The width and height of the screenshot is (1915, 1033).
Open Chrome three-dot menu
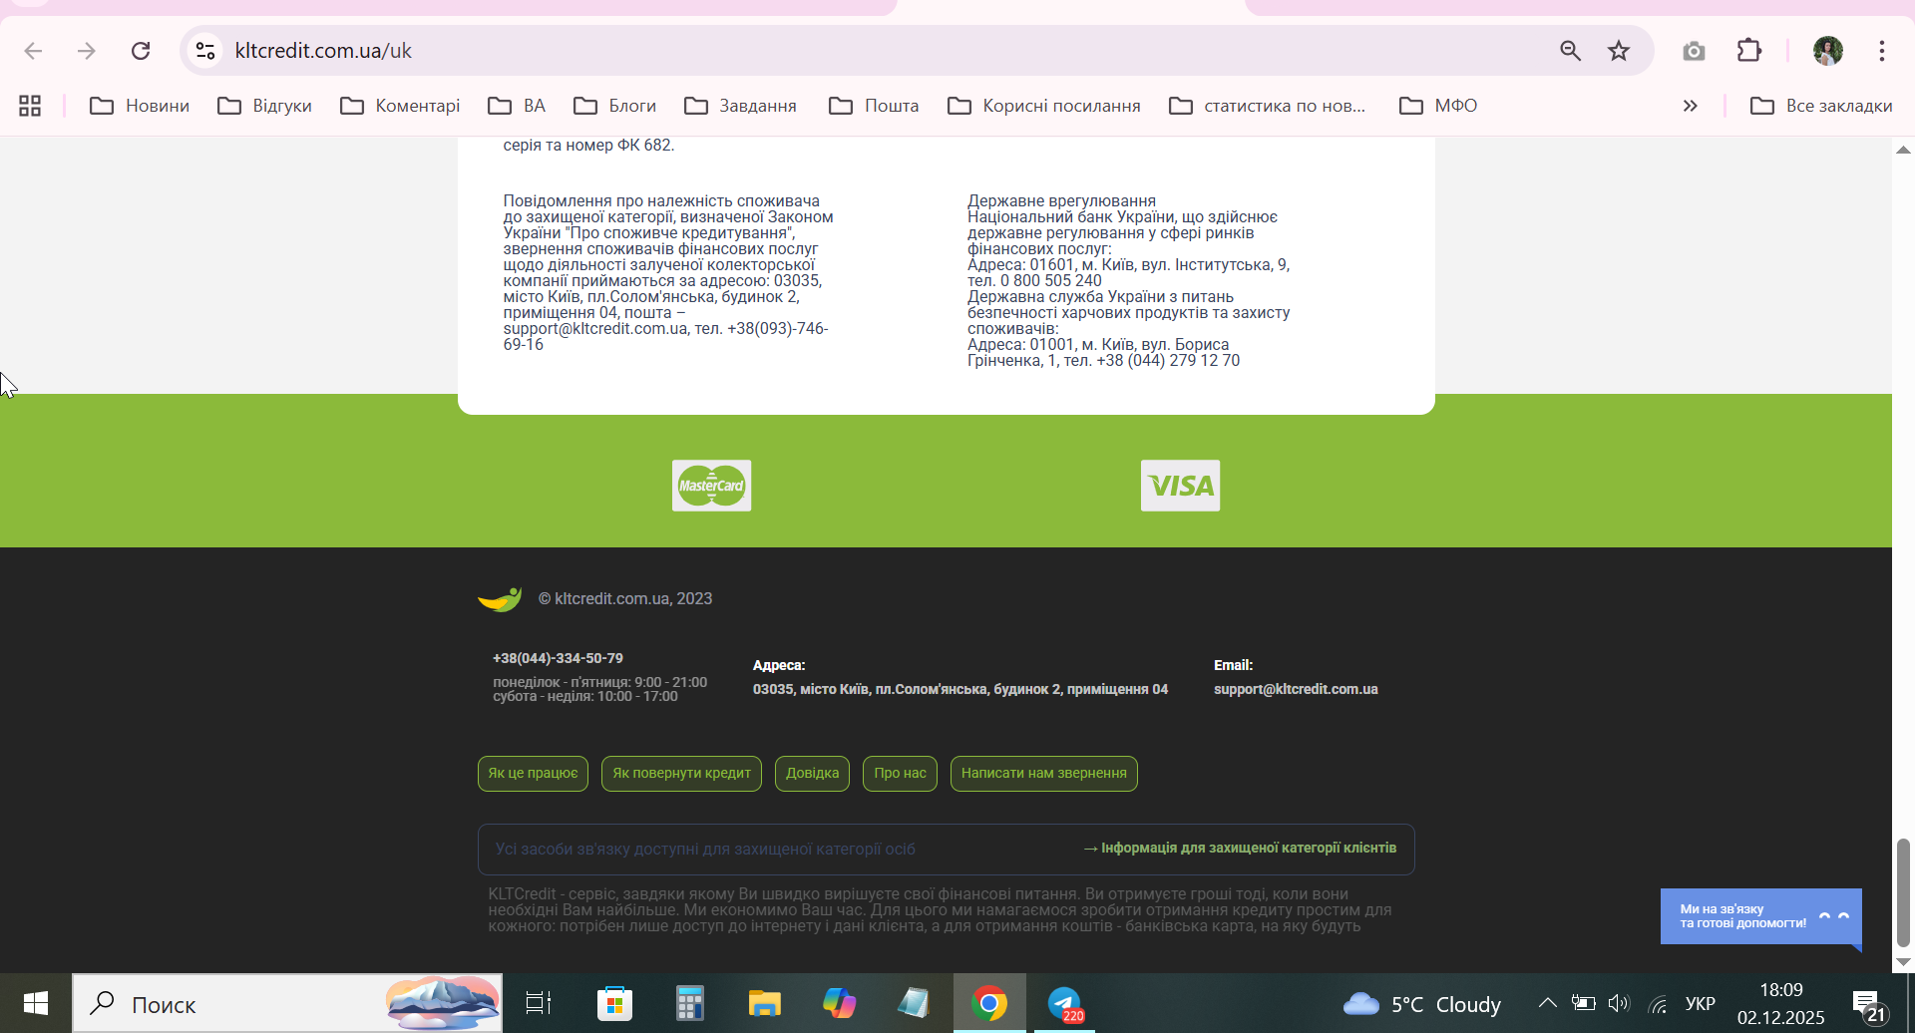1882,51
